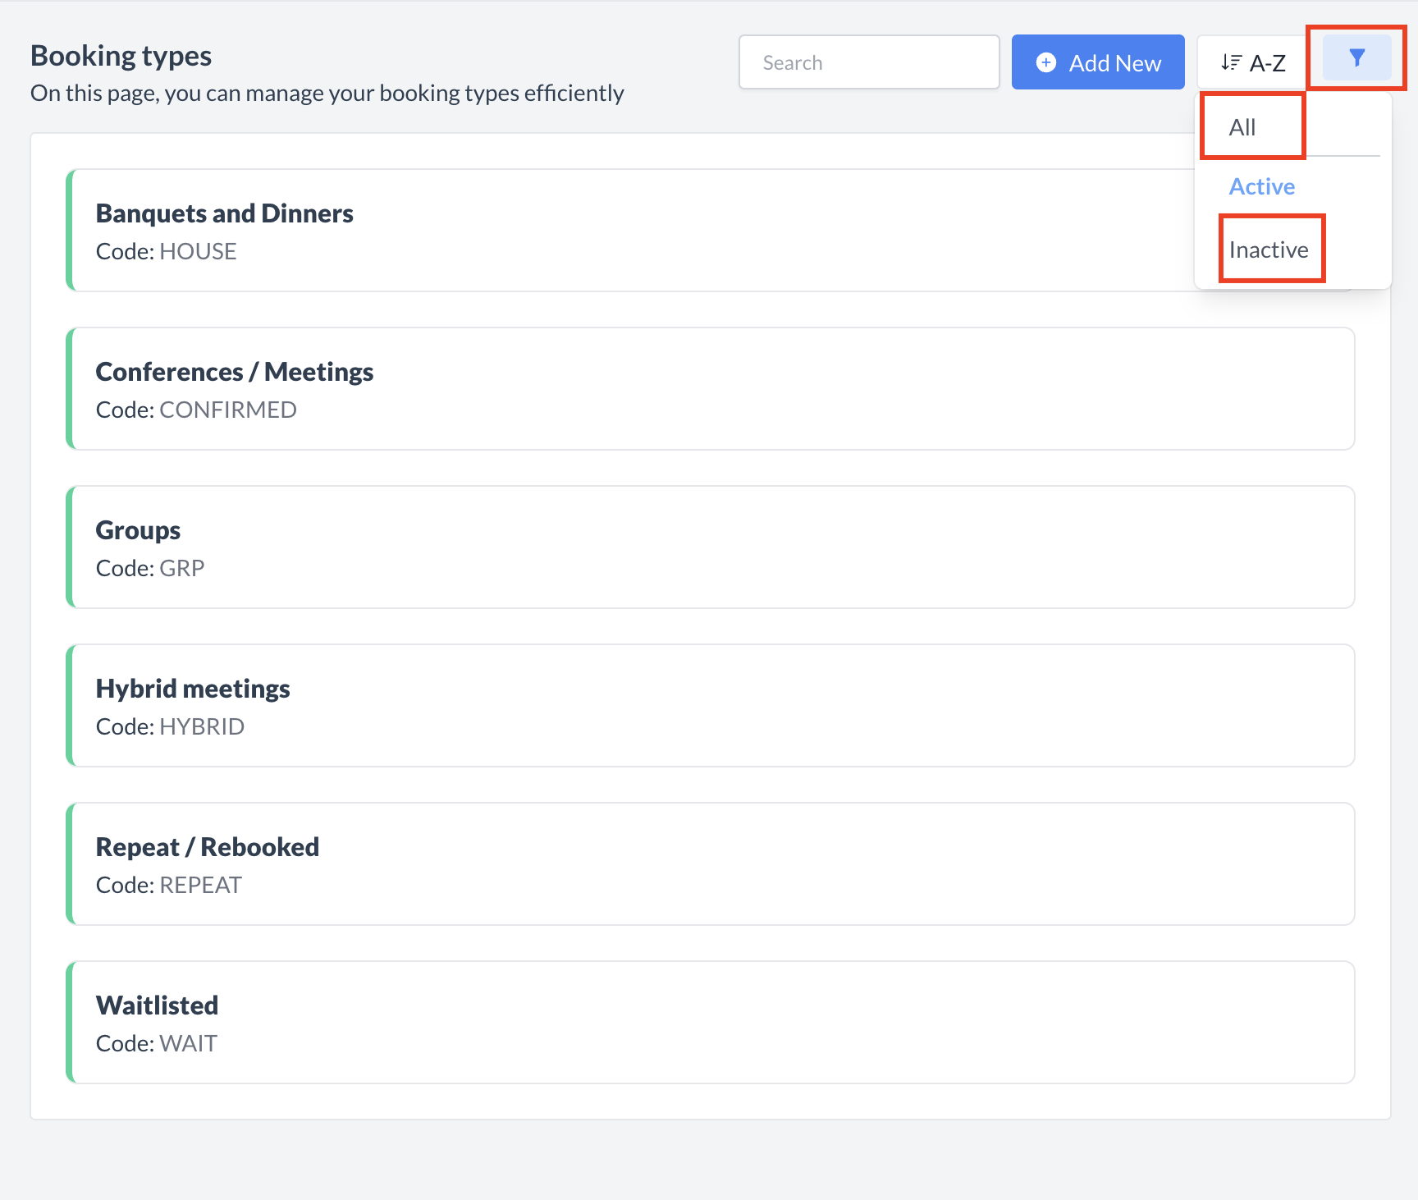
Task: Select the Active filter option
Action: tap(1261, 186)
